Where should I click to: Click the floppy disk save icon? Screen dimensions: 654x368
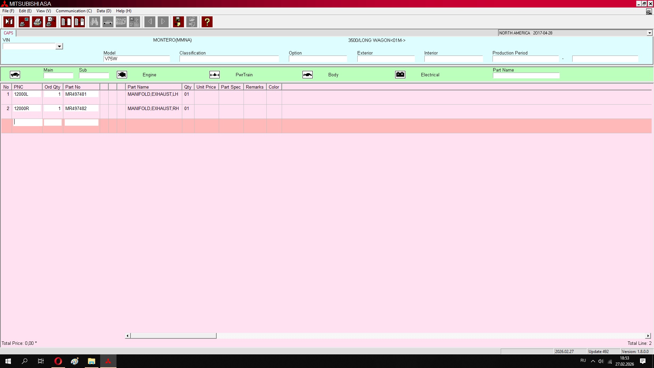tap(178, 22)
